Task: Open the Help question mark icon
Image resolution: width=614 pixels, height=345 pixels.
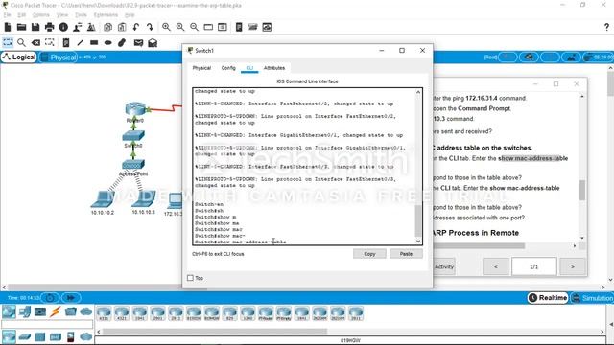Action: tap(606, 27)
